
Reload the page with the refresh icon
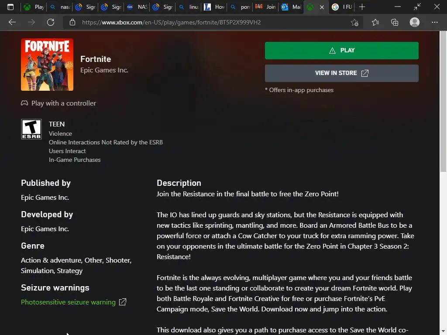[51, 22]
